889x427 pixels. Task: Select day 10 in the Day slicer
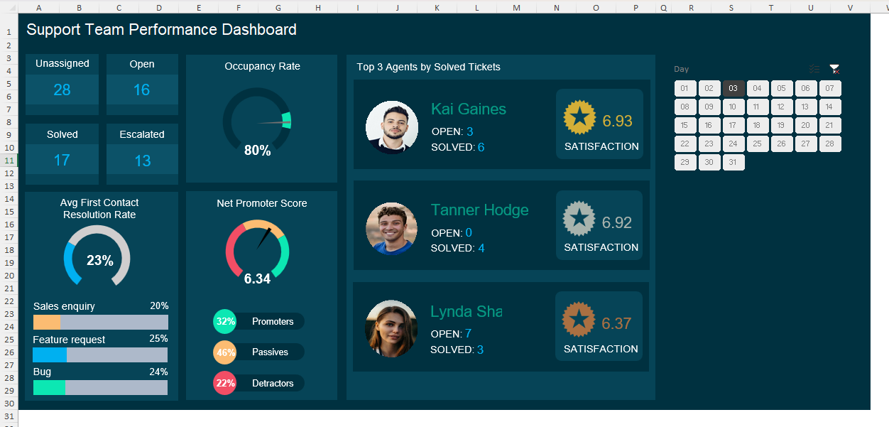tap(733, 107)
